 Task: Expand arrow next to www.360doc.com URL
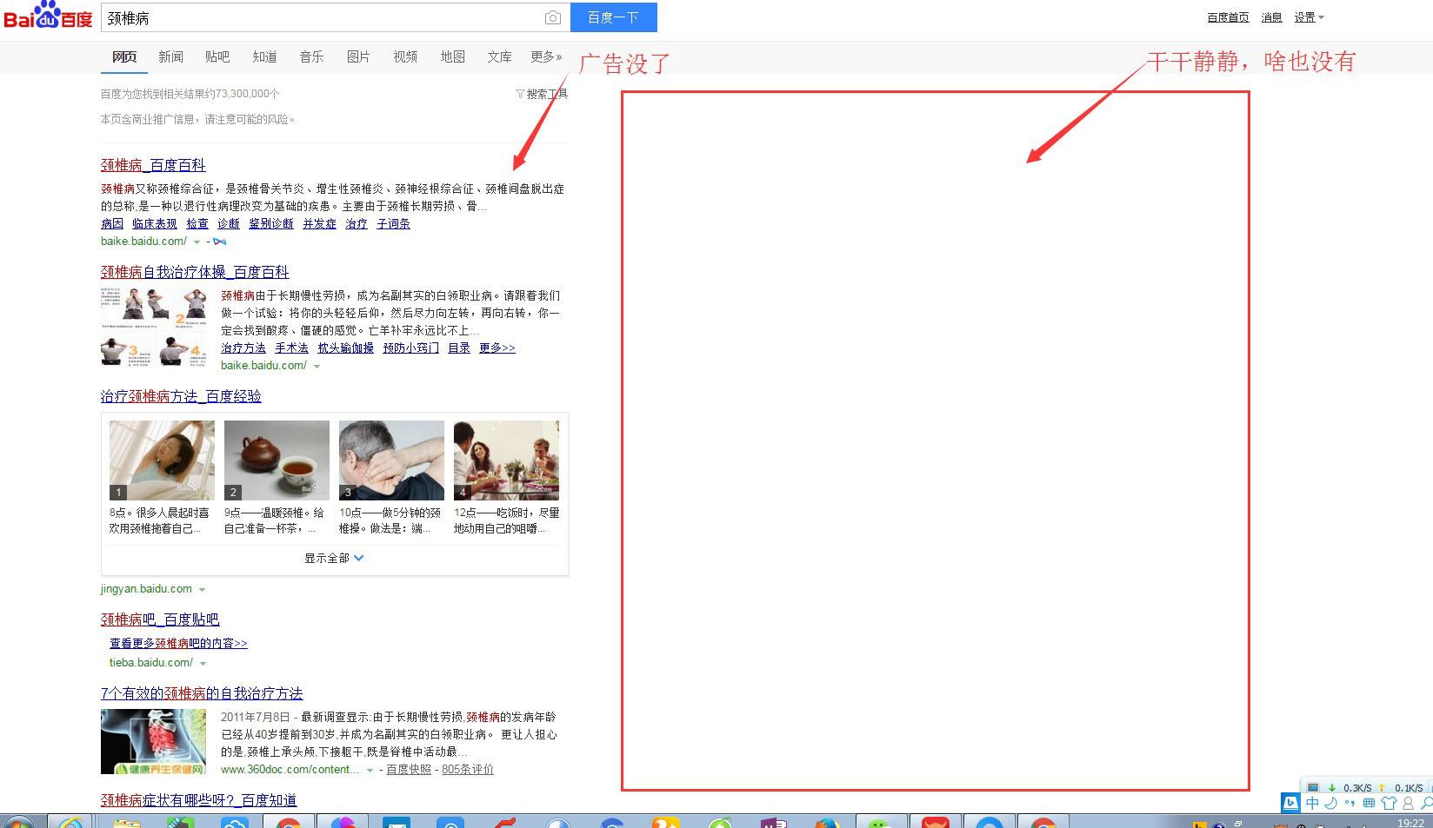pos(370,771)
